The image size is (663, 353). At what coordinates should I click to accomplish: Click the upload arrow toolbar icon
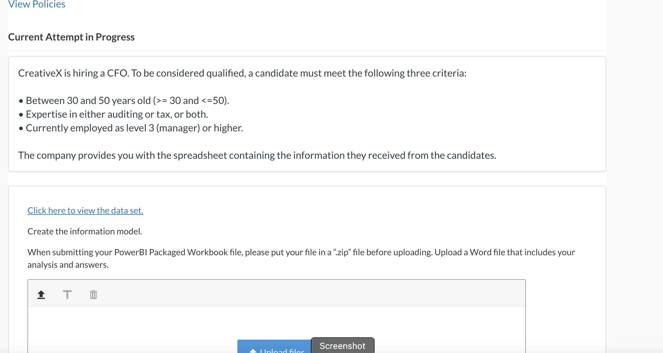tap(41, 294)
